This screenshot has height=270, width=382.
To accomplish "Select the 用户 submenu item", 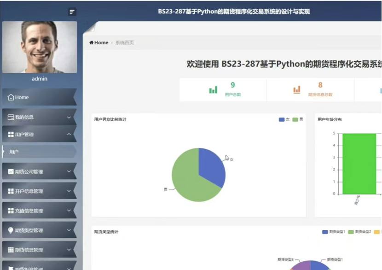I will point(40,152).
